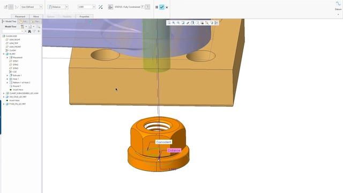Click the Model Tree filter icon
The width and height of the screenshot is (343, 193).
pos(34,32)
